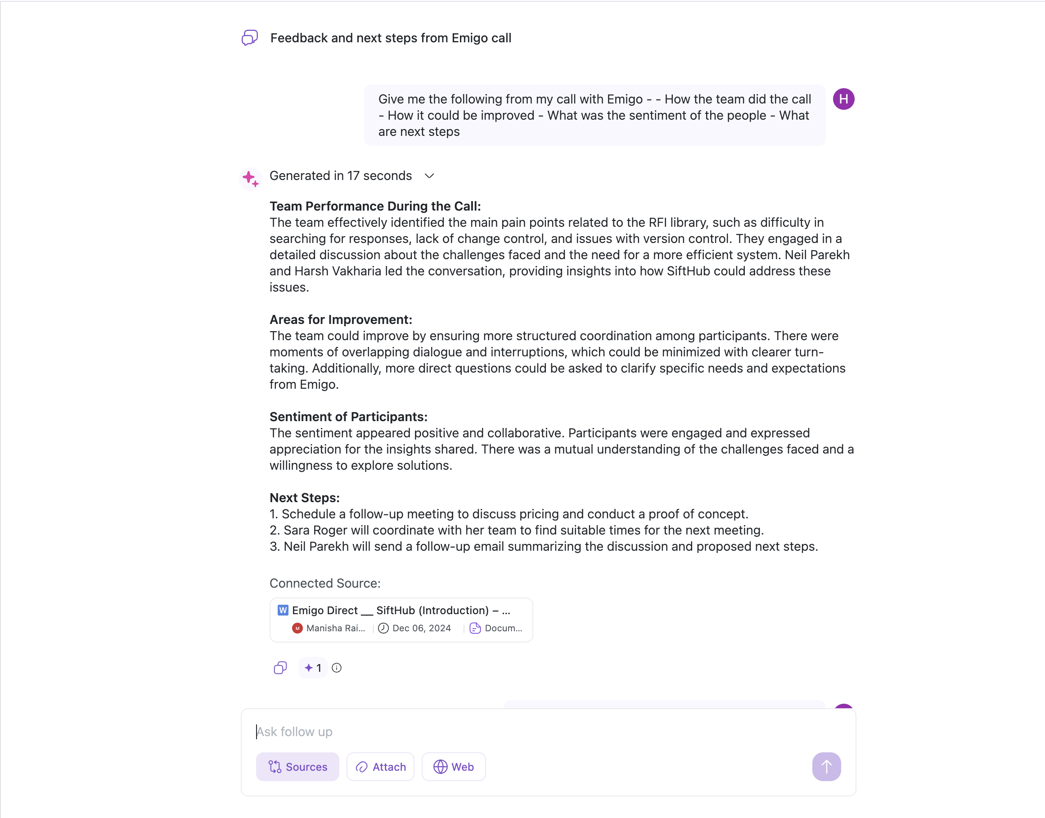Focus the 'Ask follow up' input field
This screenshot has width=1045, height=818.
527,731
